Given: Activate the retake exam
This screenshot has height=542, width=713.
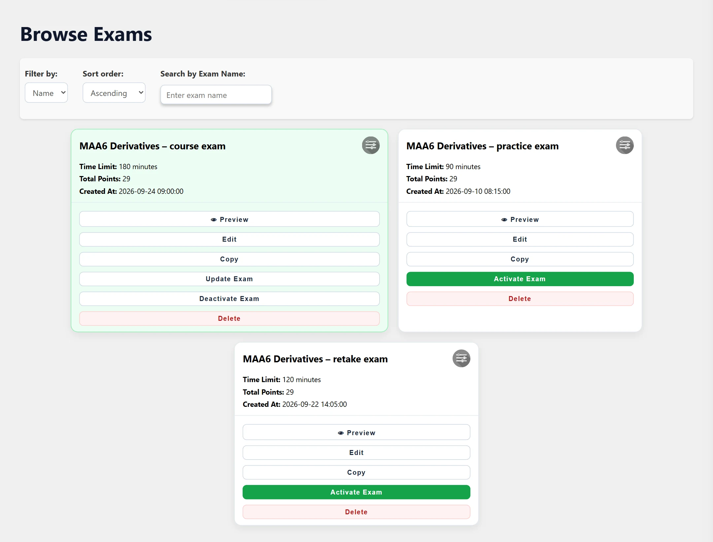Looking at the screenshot, I should pos(356,492).
